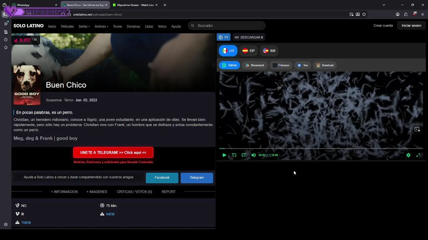Close the Buen Chico browser tab
The image size is (428, 240).
click(x=106, y=5)
